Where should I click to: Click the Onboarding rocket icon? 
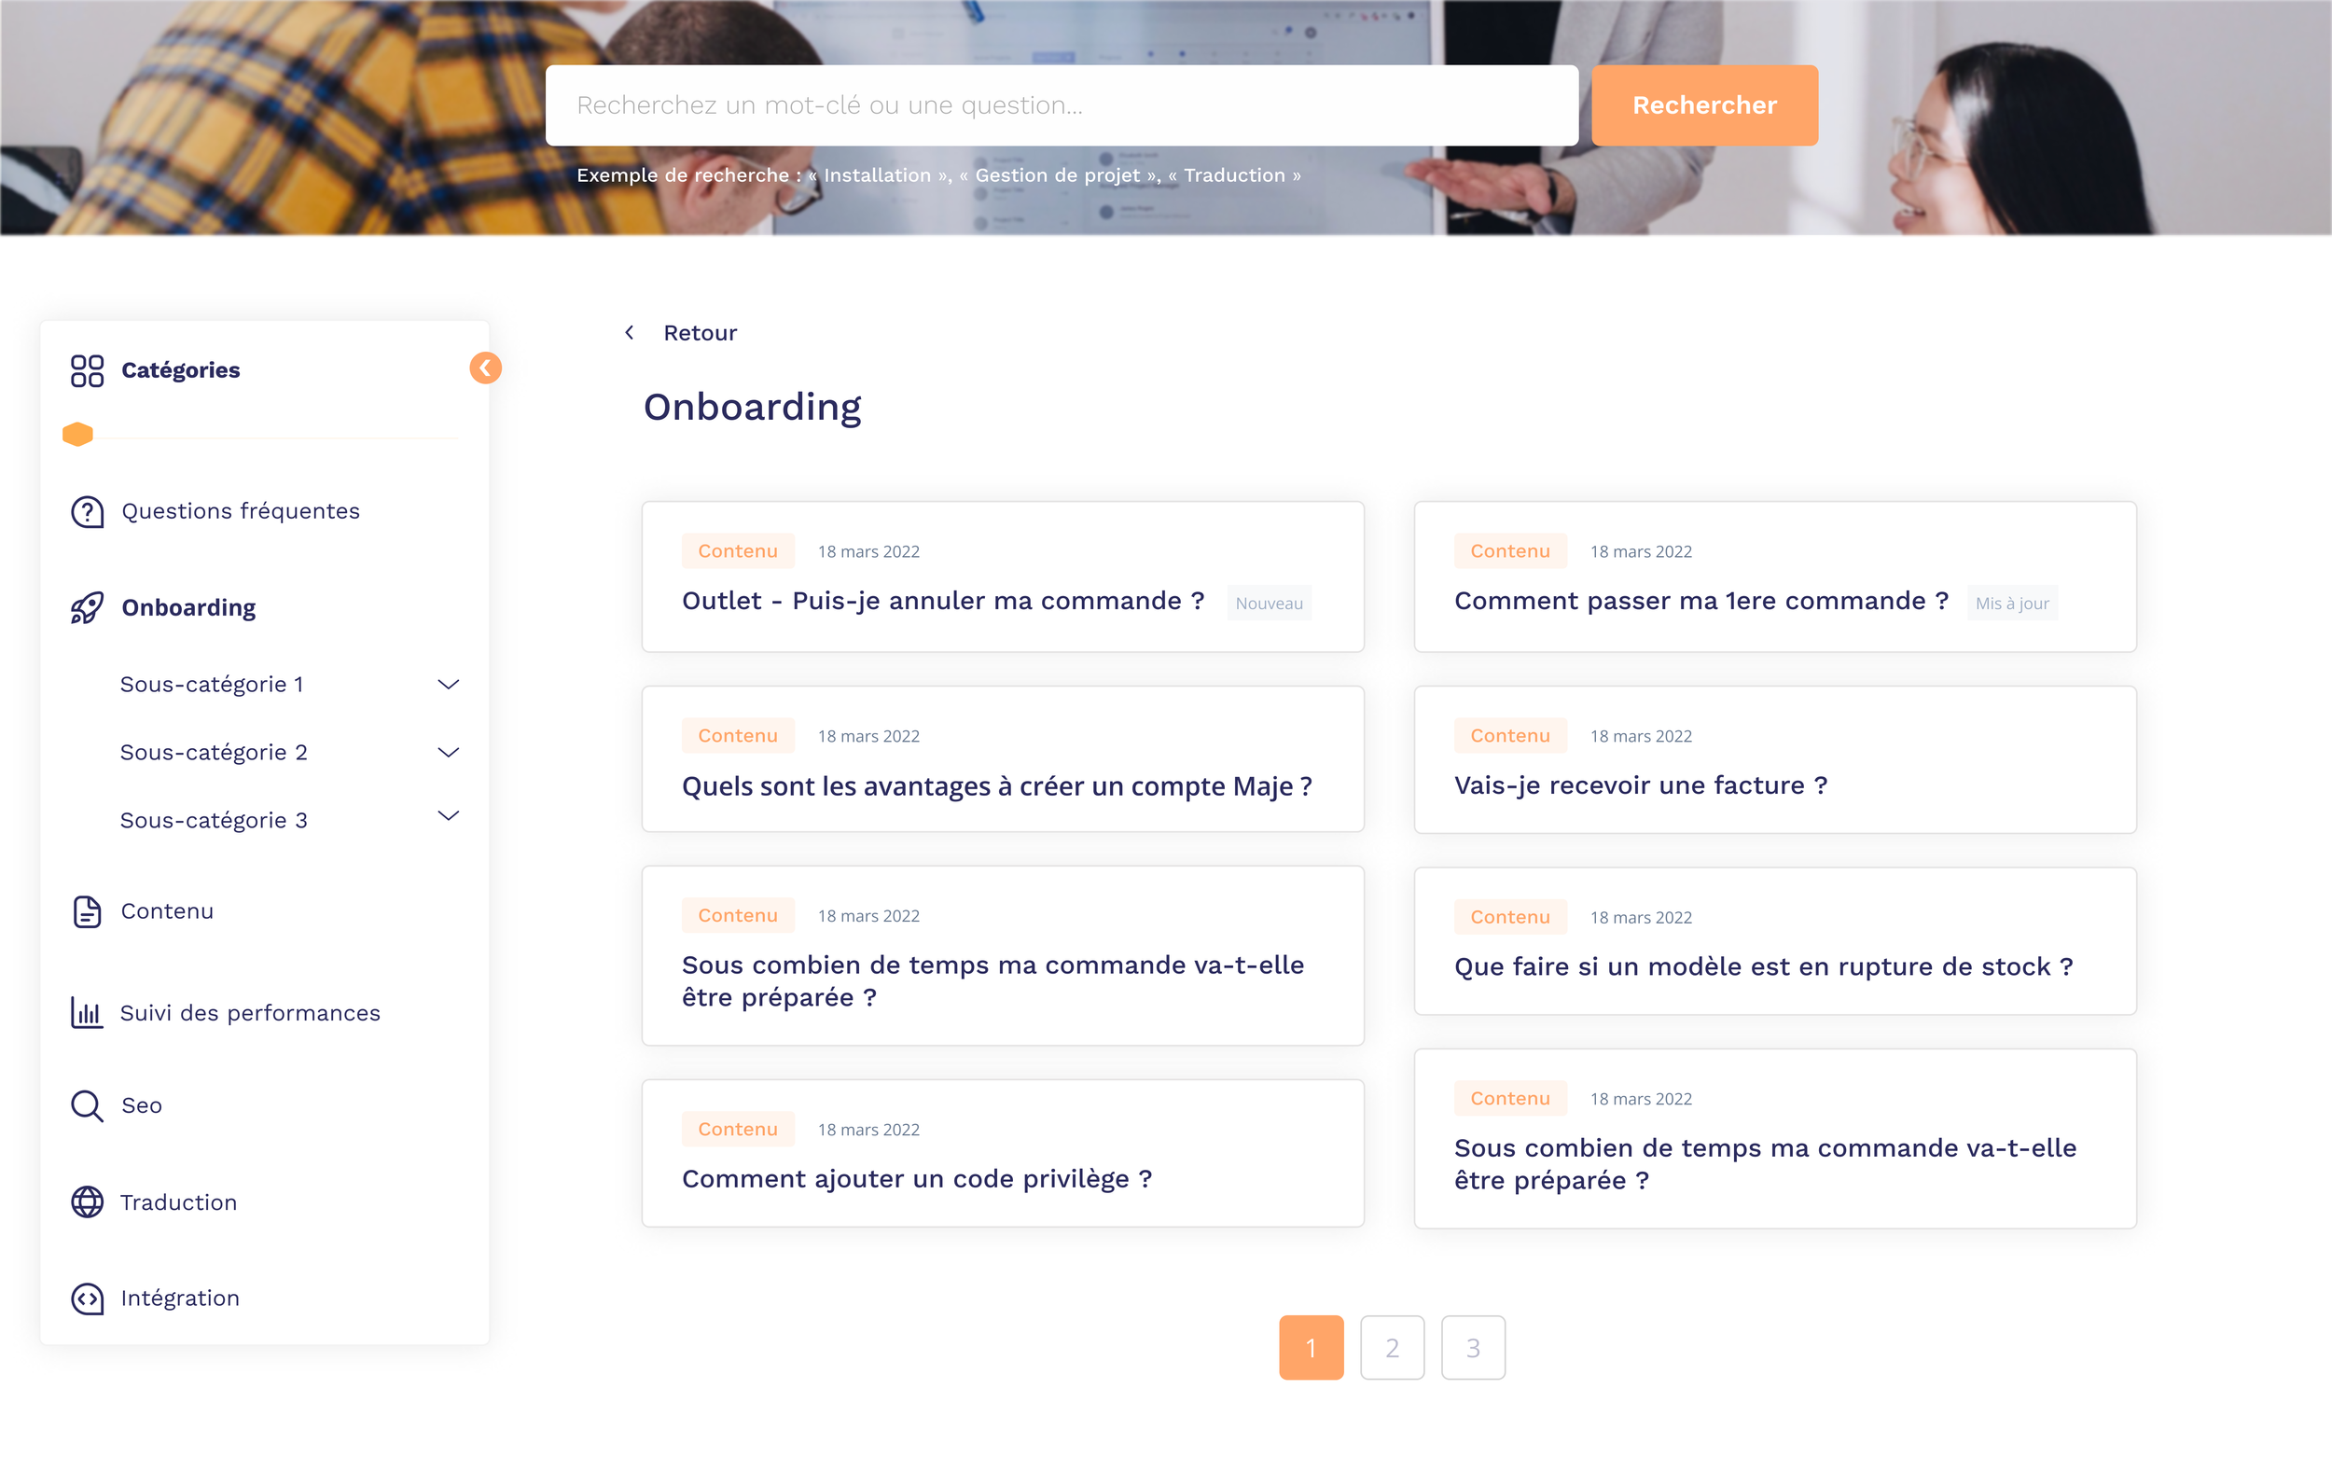(87, 607)
